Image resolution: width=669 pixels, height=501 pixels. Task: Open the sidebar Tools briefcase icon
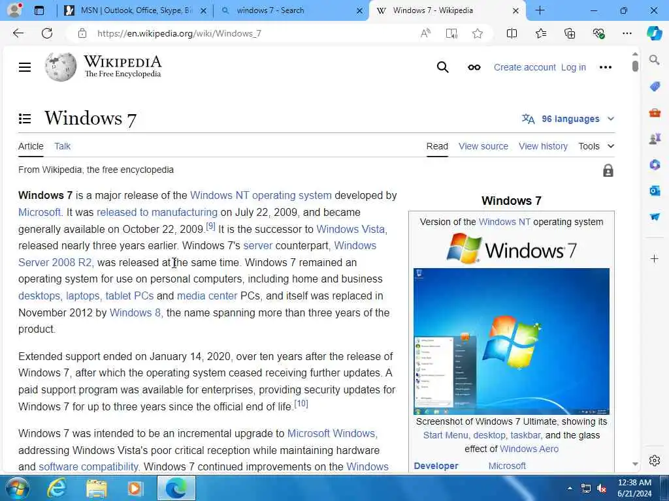655,113
